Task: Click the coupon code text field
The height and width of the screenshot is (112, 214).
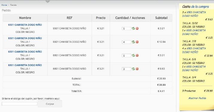Action: 19,104
